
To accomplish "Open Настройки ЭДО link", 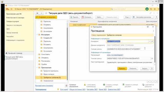I will [x=92, y=89].
